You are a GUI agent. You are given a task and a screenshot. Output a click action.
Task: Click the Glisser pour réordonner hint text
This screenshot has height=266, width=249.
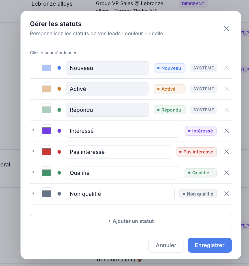(53, 53)
